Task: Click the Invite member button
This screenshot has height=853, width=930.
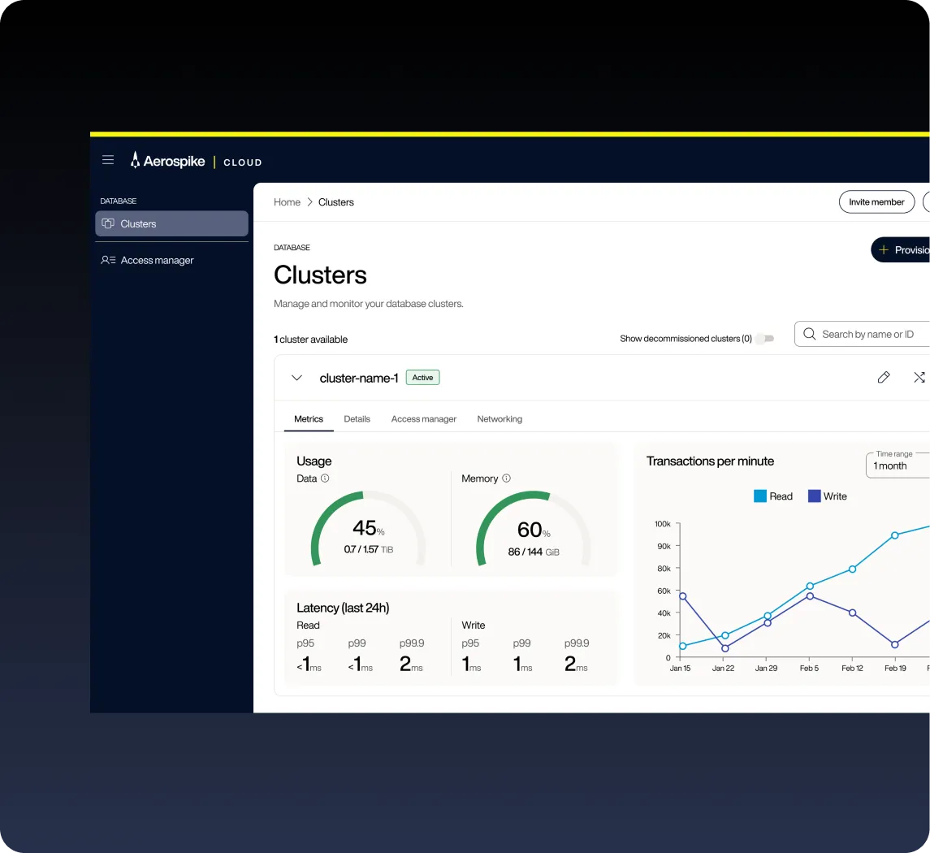Action: 876,202
